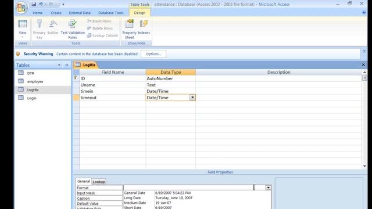
Task: Click the primary key row selector for ID
Action: tap(76, 78)
